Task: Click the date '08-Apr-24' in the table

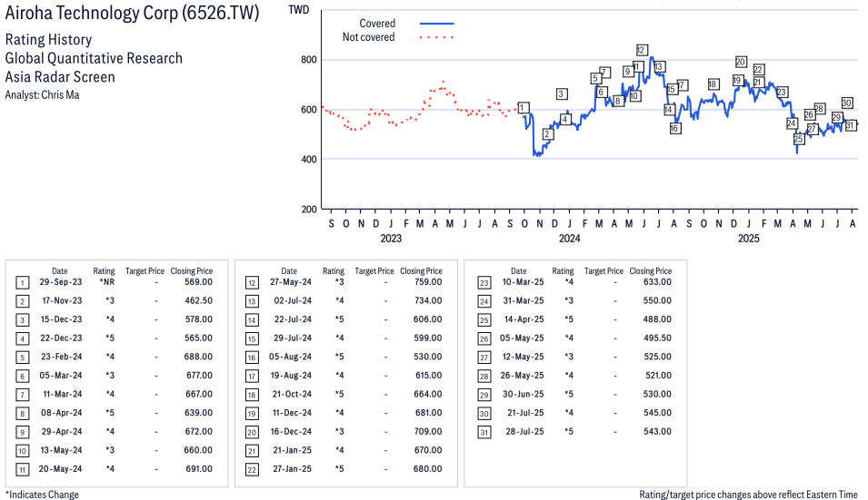Action: tap(61, 413)
